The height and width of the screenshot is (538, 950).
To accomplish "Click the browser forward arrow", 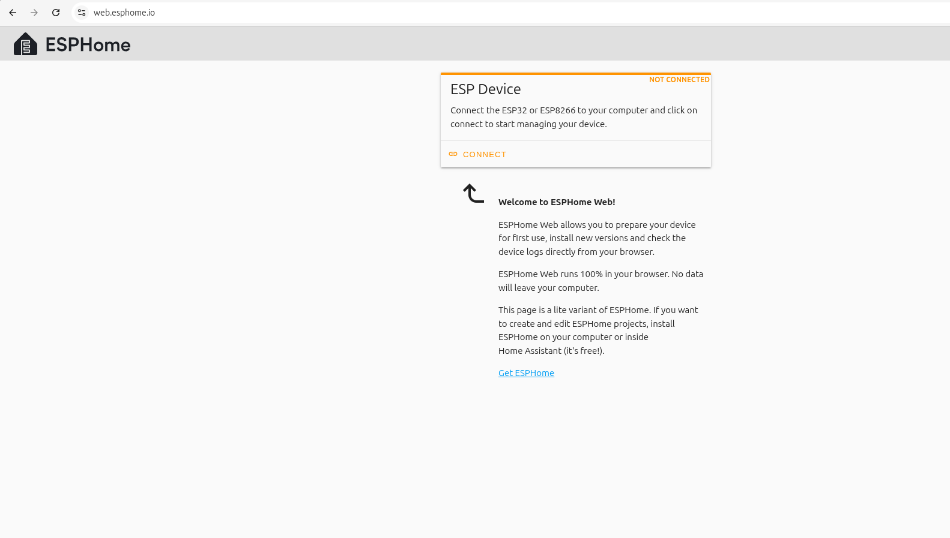I will click(x=34, y=13).
